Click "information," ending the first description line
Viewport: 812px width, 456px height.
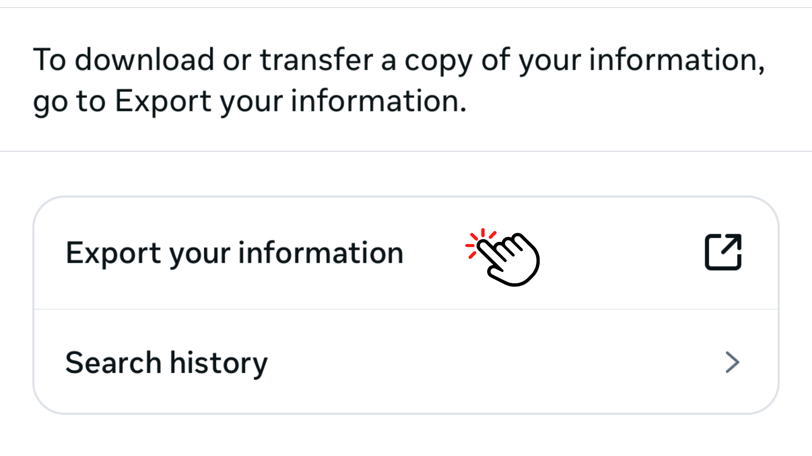click(677, 60)
